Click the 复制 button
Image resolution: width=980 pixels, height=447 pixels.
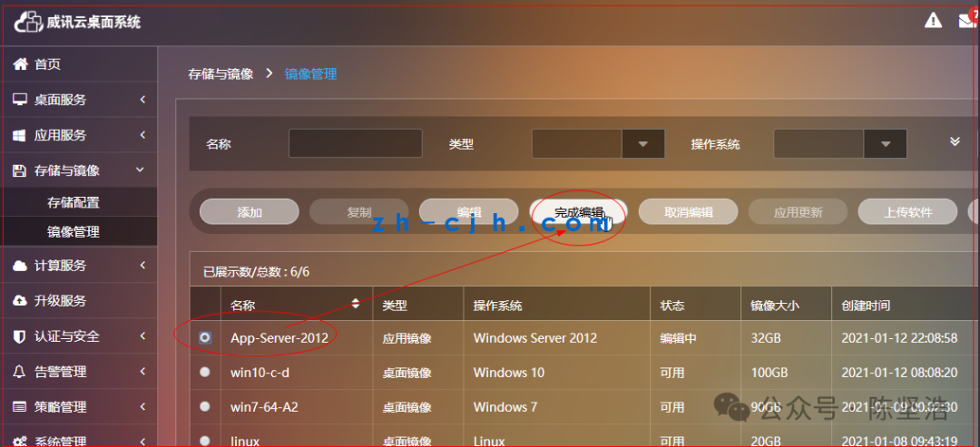358,211
